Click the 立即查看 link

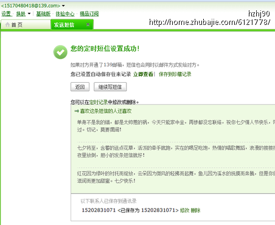pos(143,74)
